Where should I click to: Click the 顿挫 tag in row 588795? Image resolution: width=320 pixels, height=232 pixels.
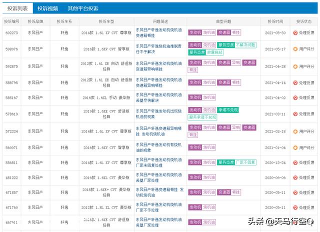tap(236, 82)
